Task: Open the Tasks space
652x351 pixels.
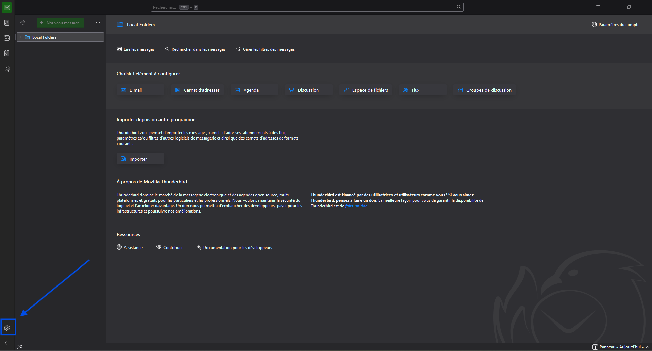Action: [7, 53]
